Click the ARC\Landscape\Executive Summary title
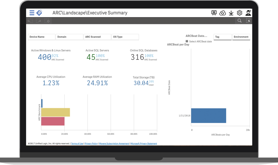278x165 pixels. pos(90,13)
